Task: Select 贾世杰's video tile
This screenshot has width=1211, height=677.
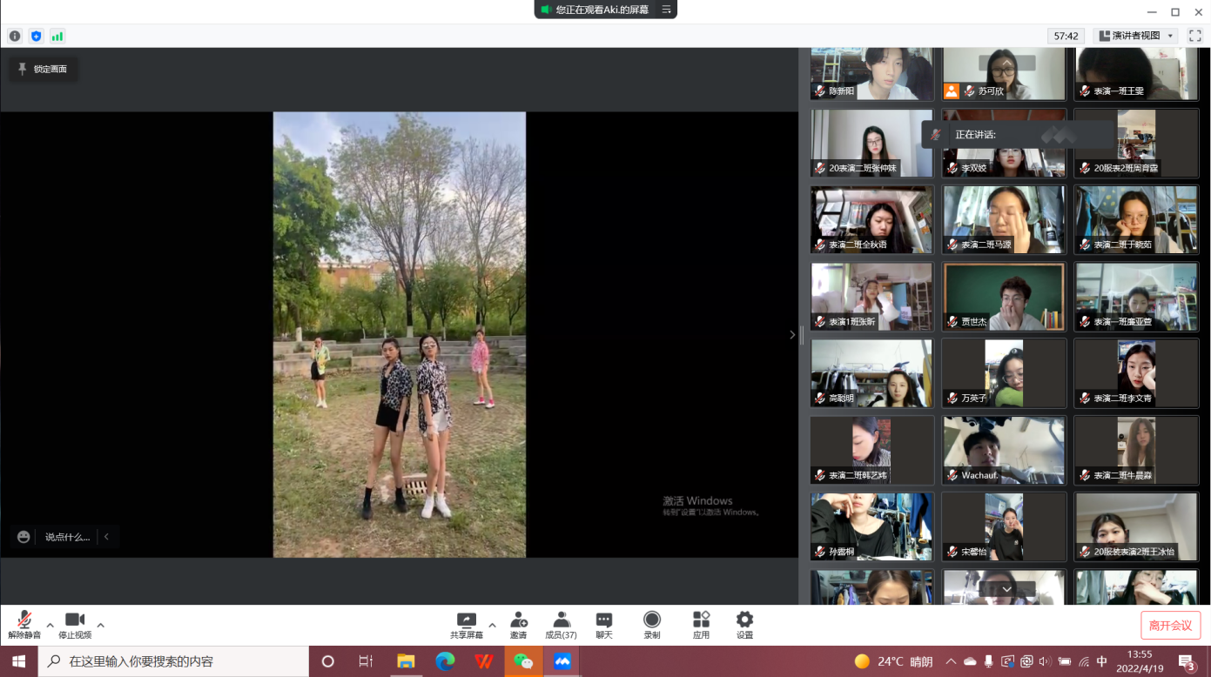Action: (1005, 297)
